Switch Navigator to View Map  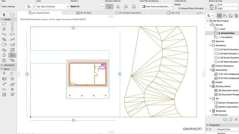[x=225, y=16]
